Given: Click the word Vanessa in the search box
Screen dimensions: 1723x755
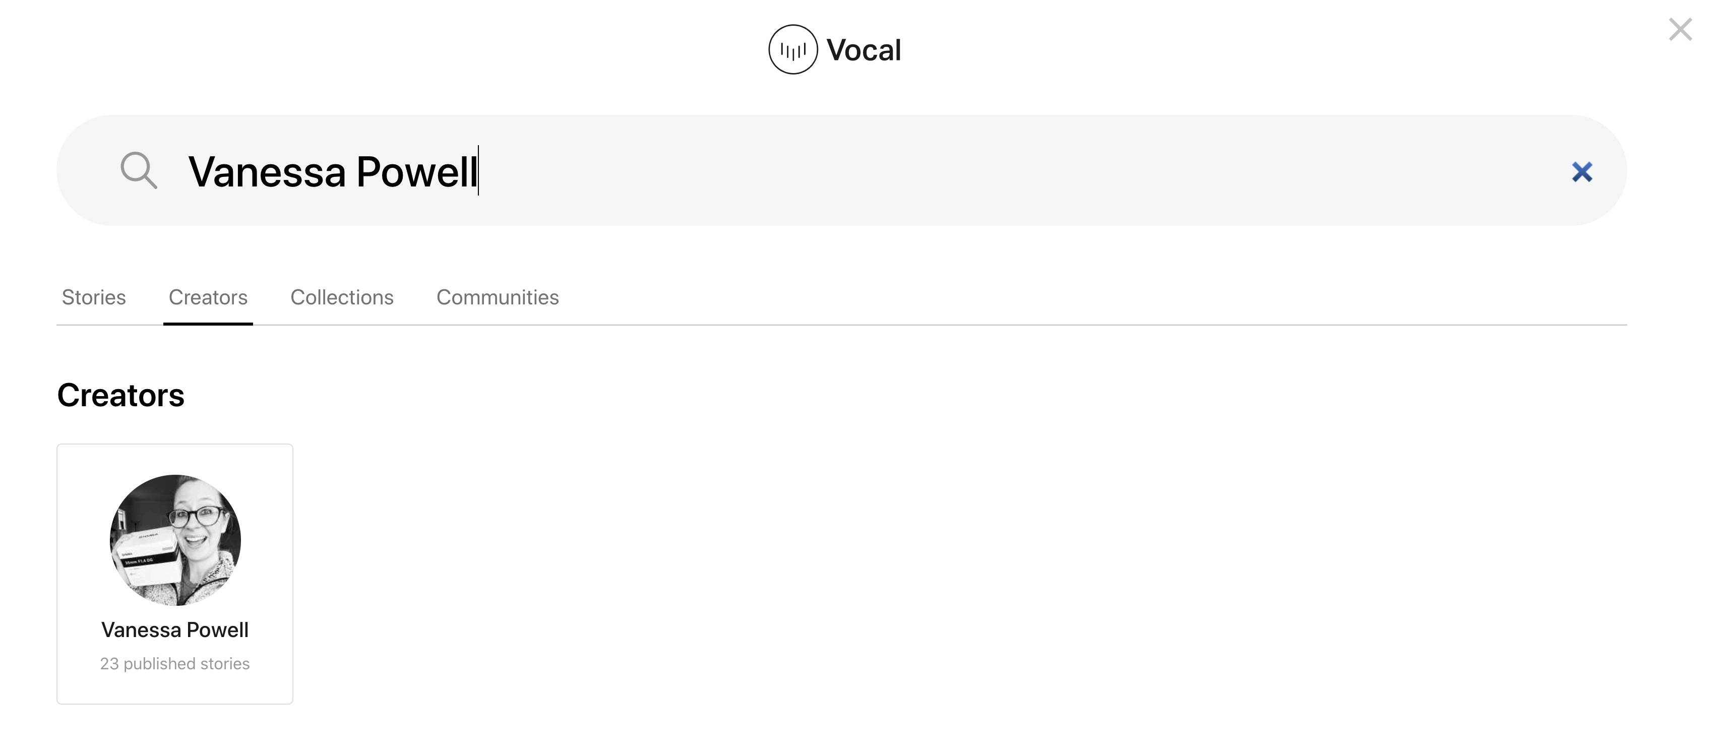Looking at the screenshot, I should pos(267,172).
